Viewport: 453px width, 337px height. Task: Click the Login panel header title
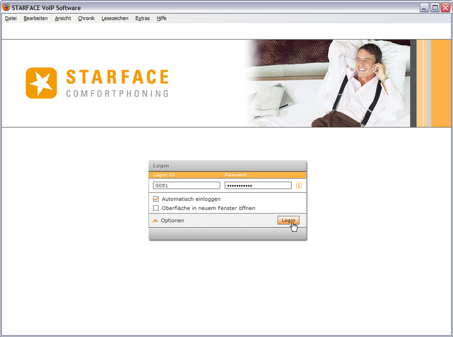(161, 166)
